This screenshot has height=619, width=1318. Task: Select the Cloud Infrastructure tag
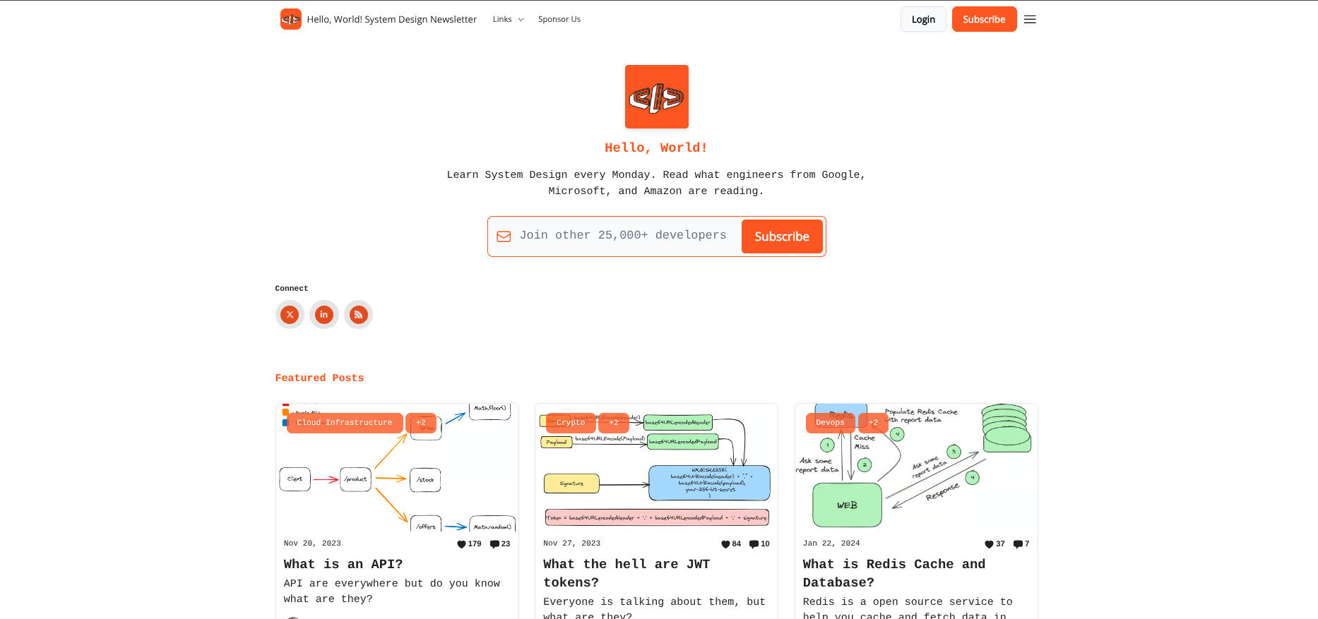(x=344, y=423)
